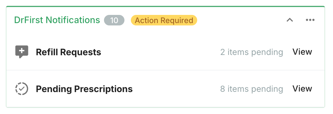
Task: Click the divider line between the two rows
Action: click(165, 70)
